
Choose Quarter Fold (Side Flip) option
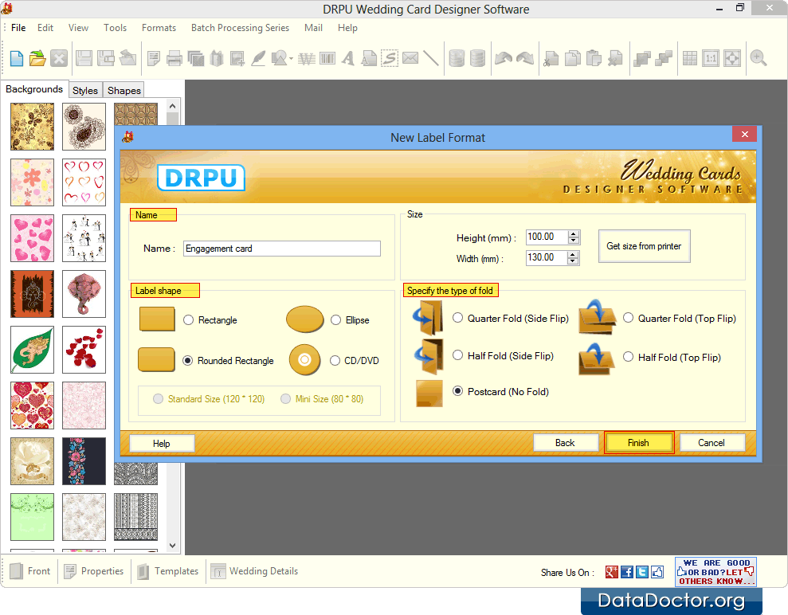pyautogui.click(x=458, y=318)
